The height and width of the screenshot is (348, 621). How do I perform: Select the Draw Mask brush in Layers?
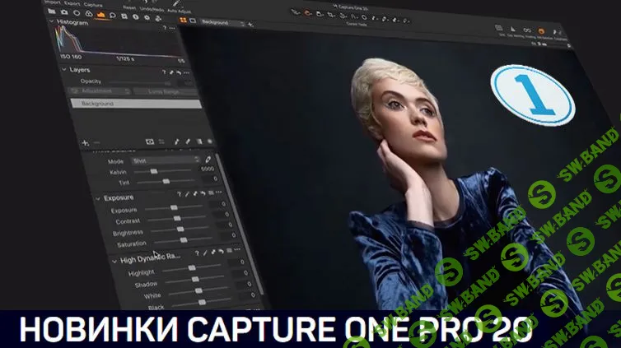point(176,142)
